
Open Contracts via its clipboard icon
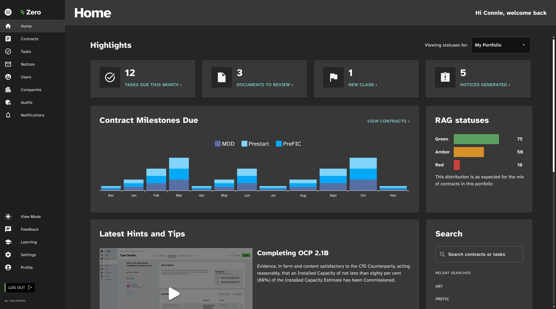(8, 39)
